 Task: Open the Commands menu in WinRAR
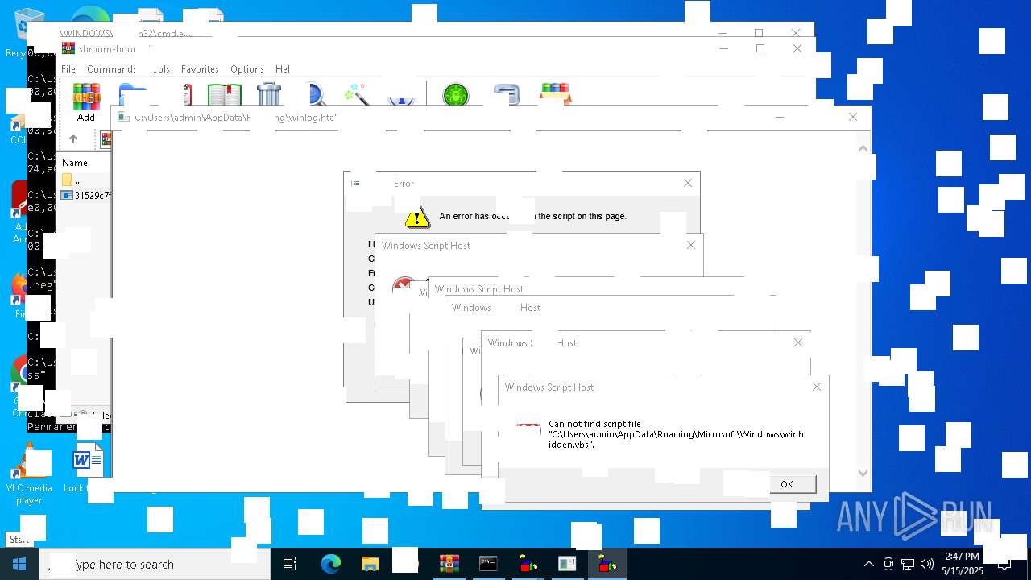pyautogui.click(x=111, y=69)
